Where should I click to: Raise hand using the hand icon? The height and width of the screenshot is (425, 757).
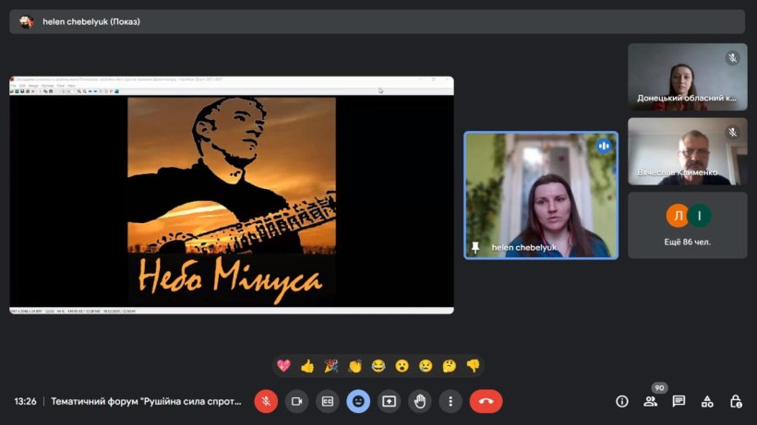(420, 401)
